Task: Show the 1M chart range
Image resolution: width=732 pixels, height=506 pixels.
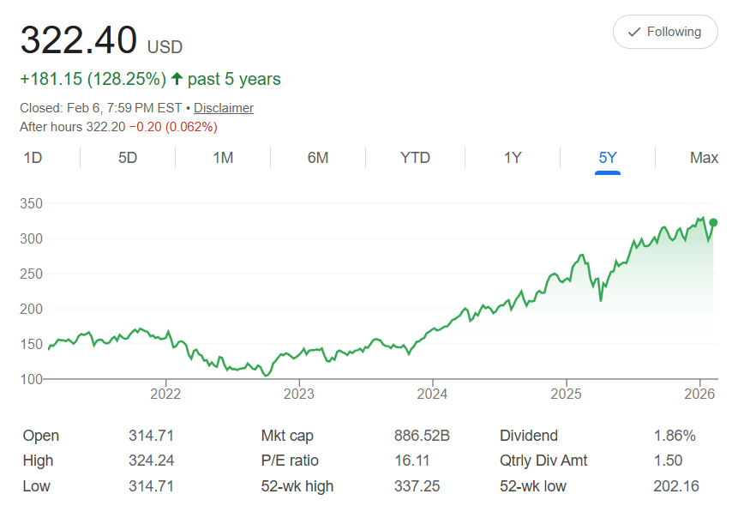Action: point(223,158)
